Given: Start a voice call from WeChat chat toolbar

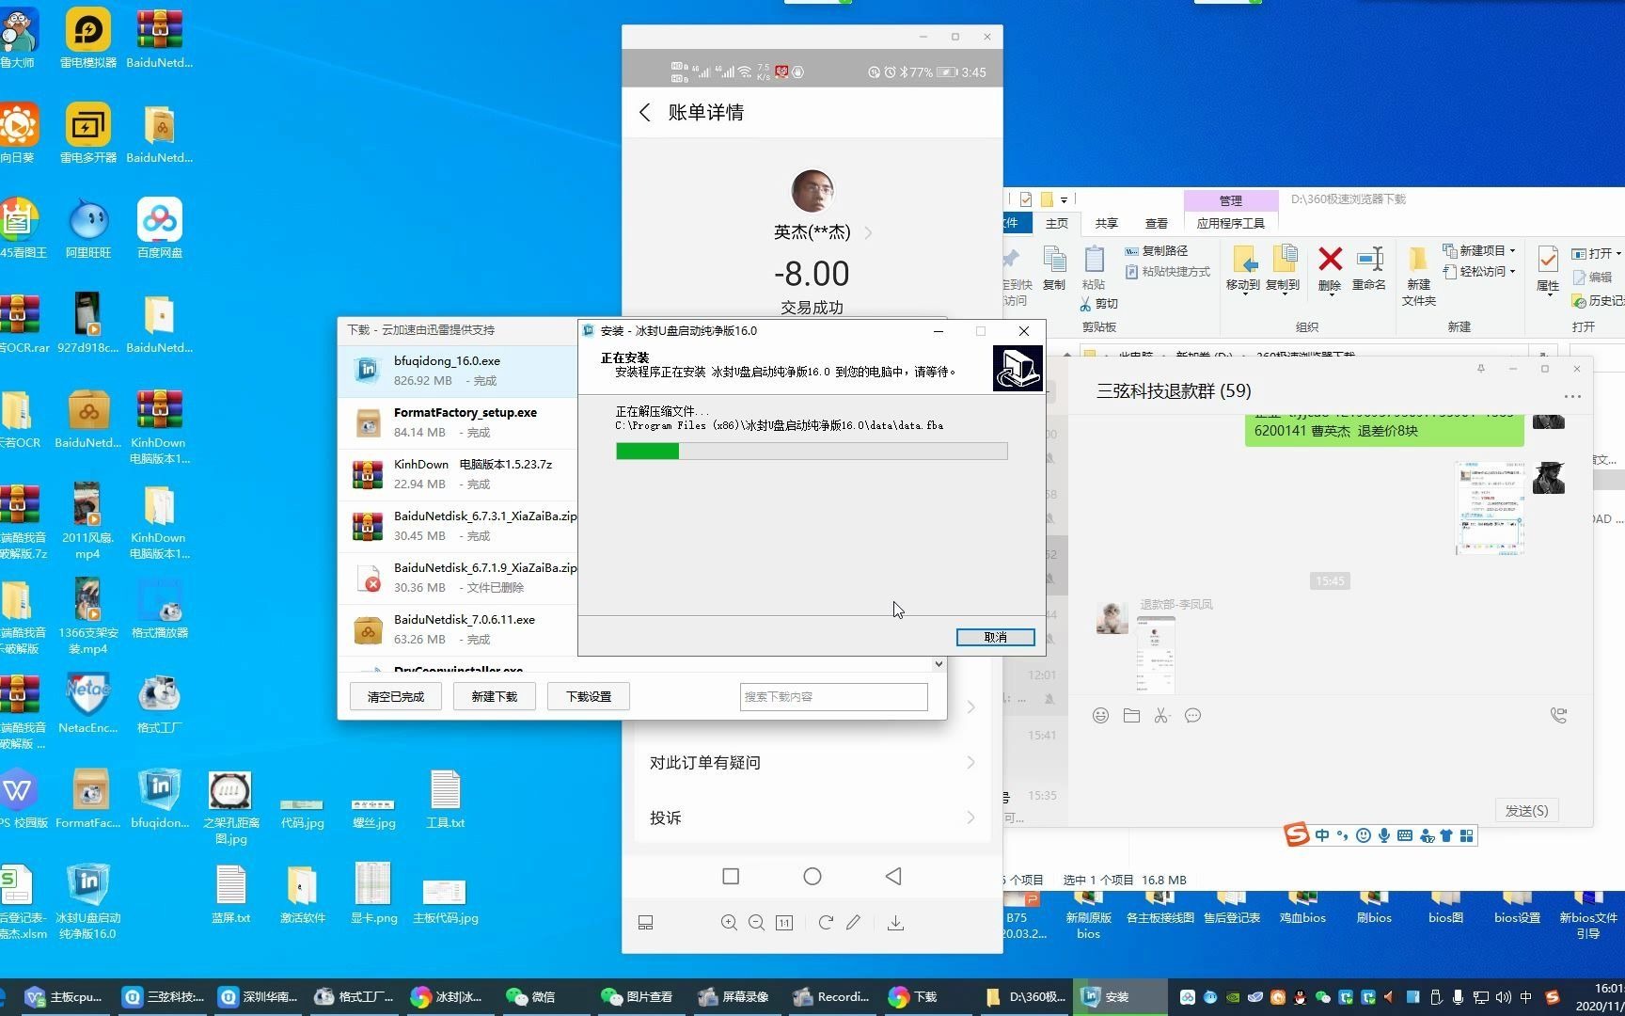Looking at the screenshot, I should (x=1560, y=716).
